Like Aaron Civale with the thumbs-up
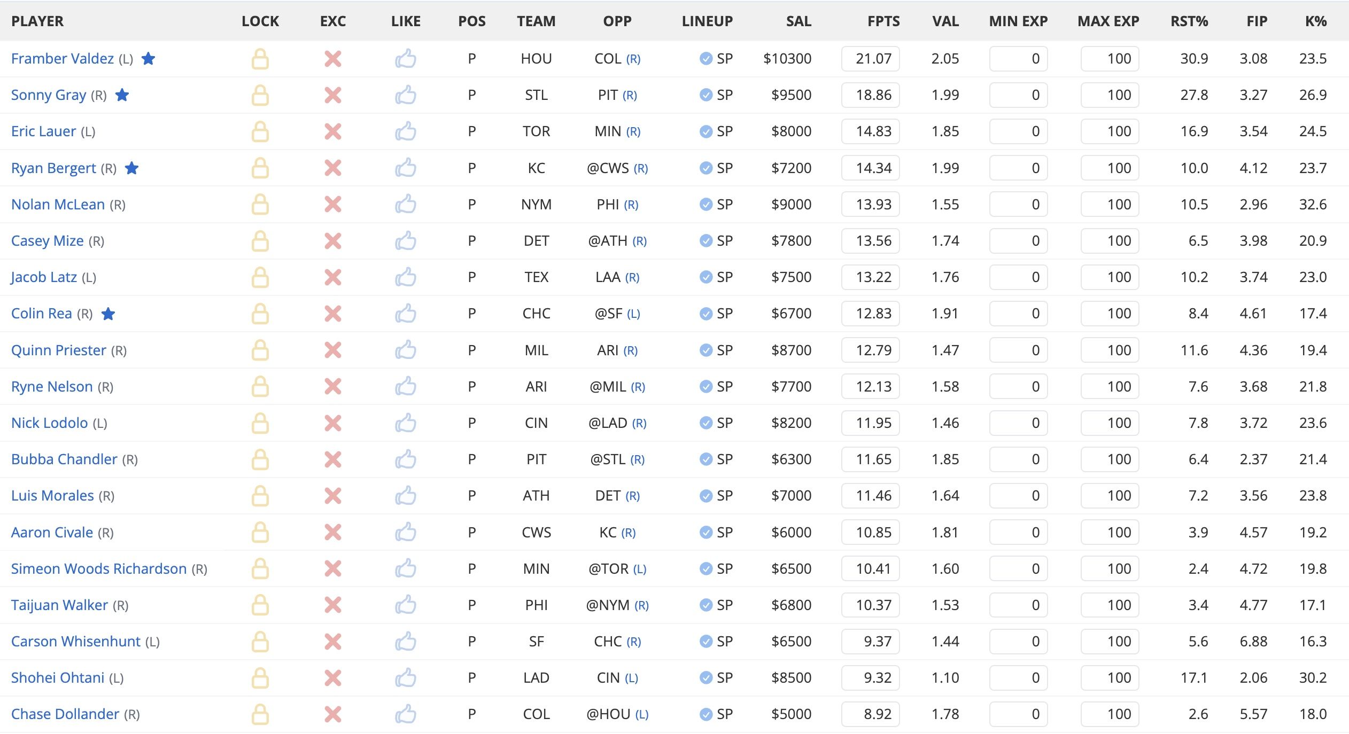The image size is (1349, 734). (x=406, y=532)
